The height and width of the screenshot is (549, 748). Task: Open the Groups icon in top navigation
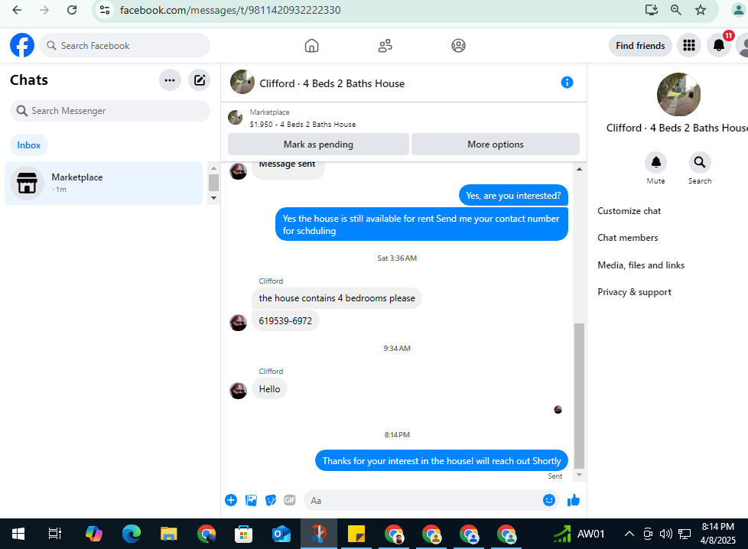pyautogui.click(x=458, y=46)
